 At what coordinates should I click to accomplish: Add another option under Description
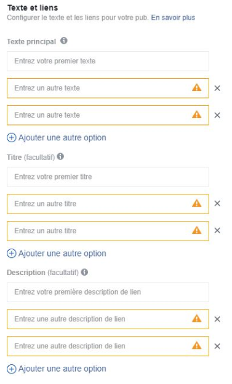click(57, 369)
